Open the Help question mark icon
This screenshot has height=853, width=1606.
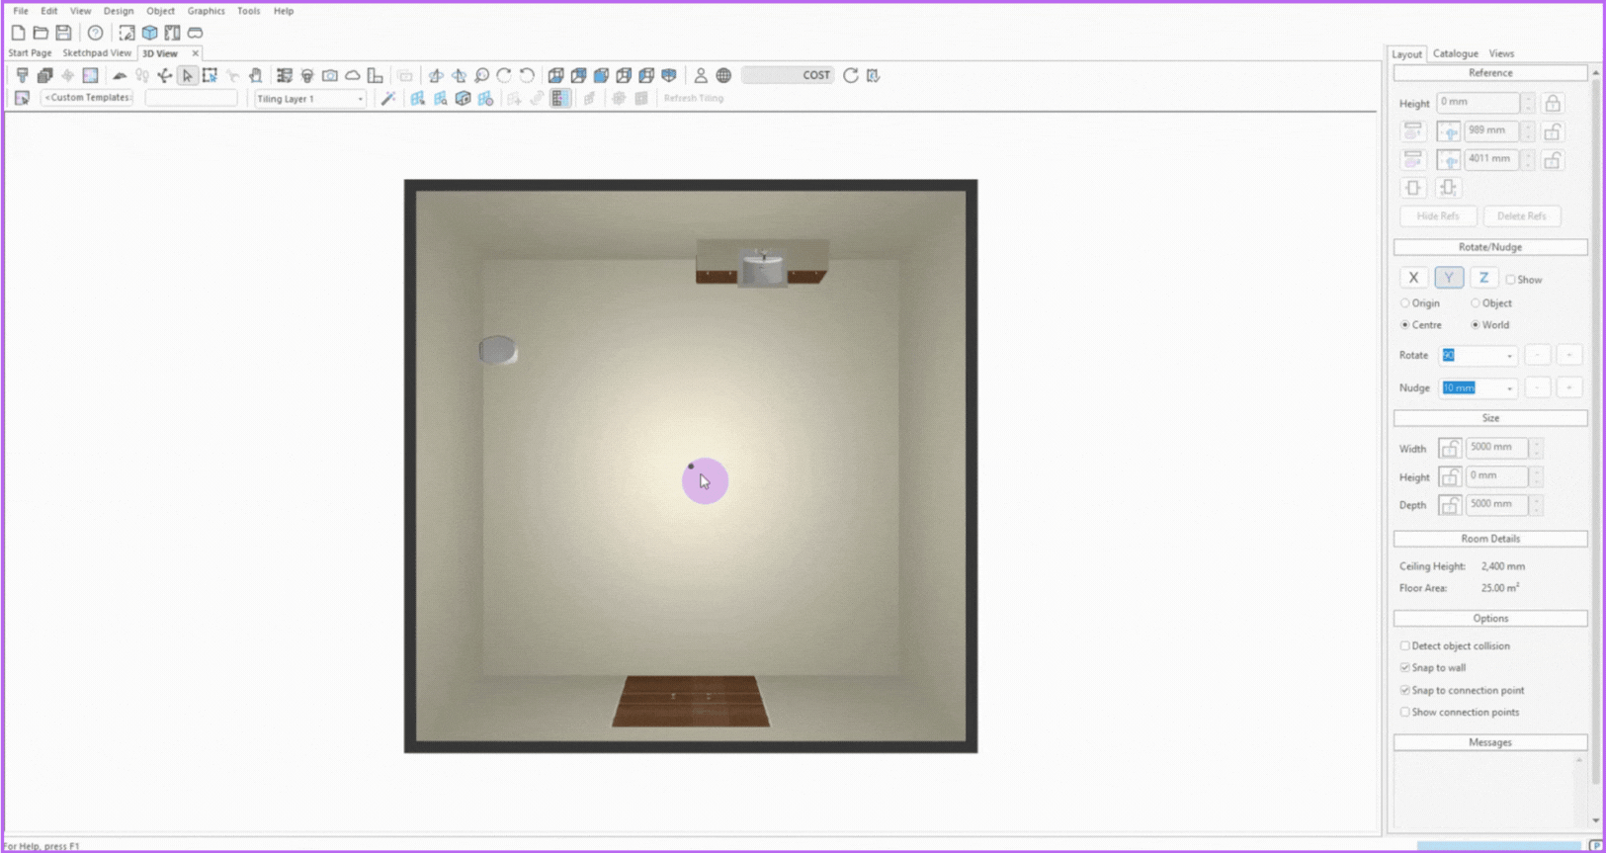95,33
